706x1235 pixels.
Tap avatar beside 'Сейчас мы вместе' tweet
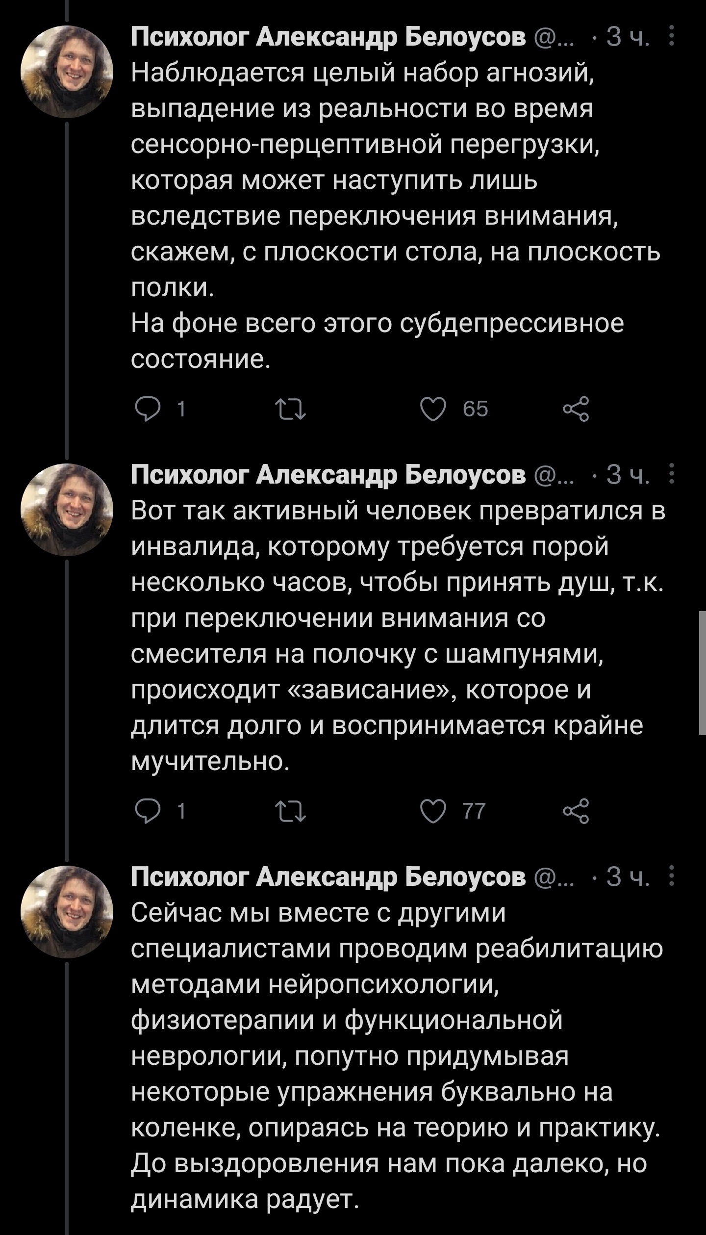67,912
